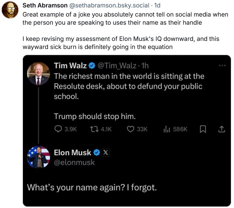This screenshot has width=234, height=208.
Task: Click the Tim Walz display name
Action: [x=70, y=66]
